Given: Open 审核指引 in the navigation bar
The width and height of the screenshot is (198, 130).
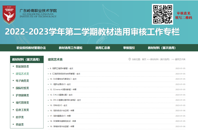Looking at the screenshot, I should (x=129, y=48).
